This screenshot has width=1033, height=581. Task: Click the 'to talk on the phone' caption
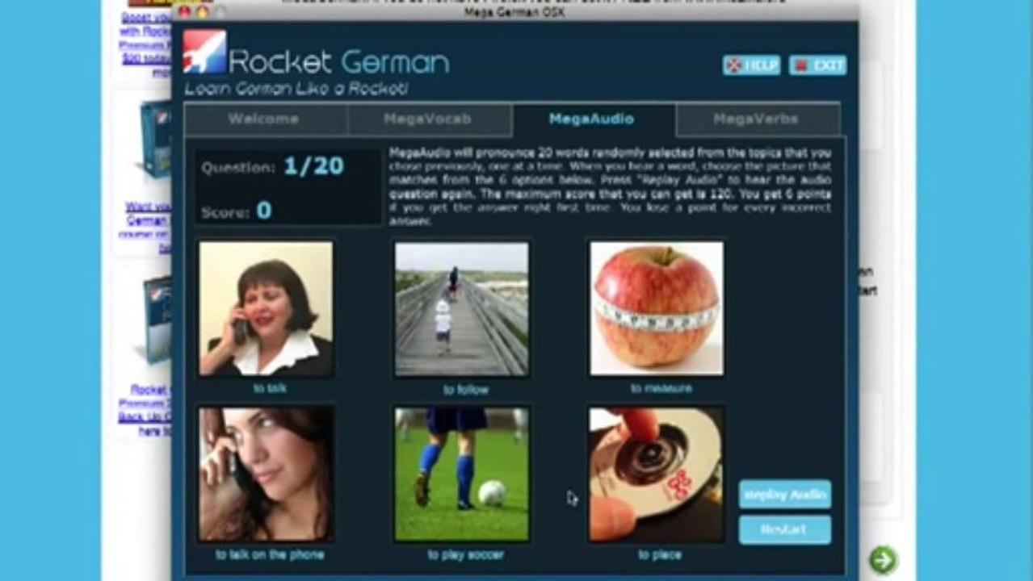click(270, 554)
